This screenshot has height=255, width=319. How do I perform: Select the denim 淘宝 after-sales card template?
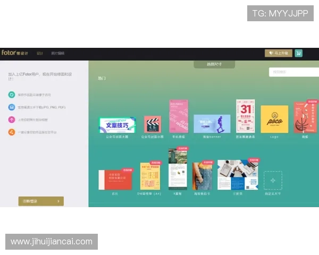click(x=202, y=176)
